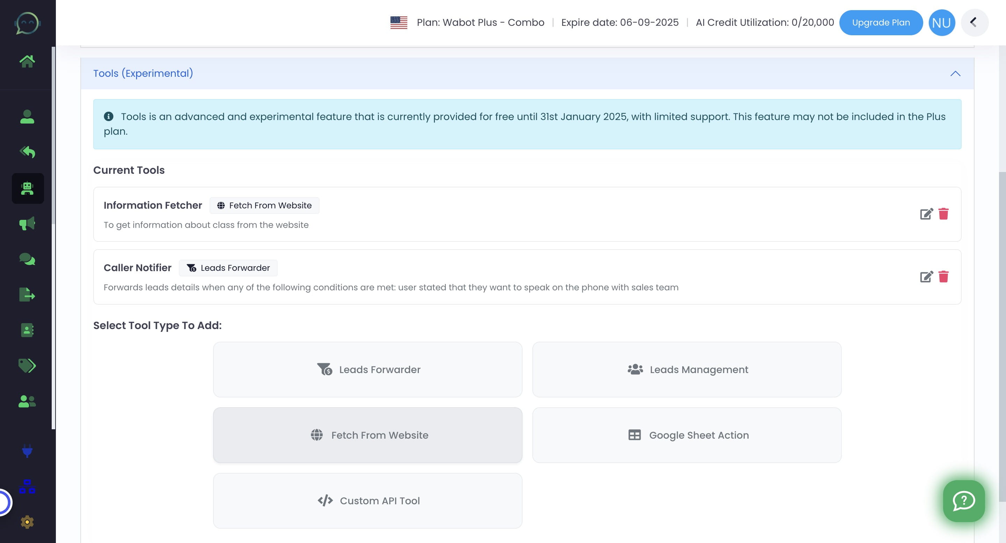Open the Home icon in sidebar
This screenshot has width=1006, height=543.
tap(27, 61)
